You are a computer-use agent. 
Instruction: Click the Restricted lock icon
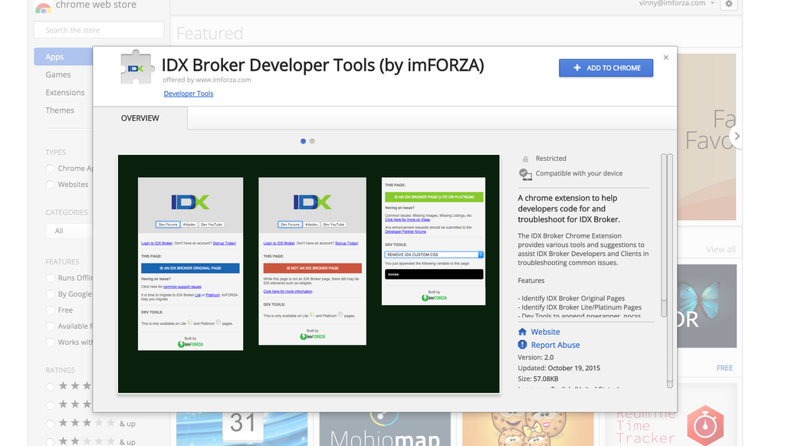[525, 159]
